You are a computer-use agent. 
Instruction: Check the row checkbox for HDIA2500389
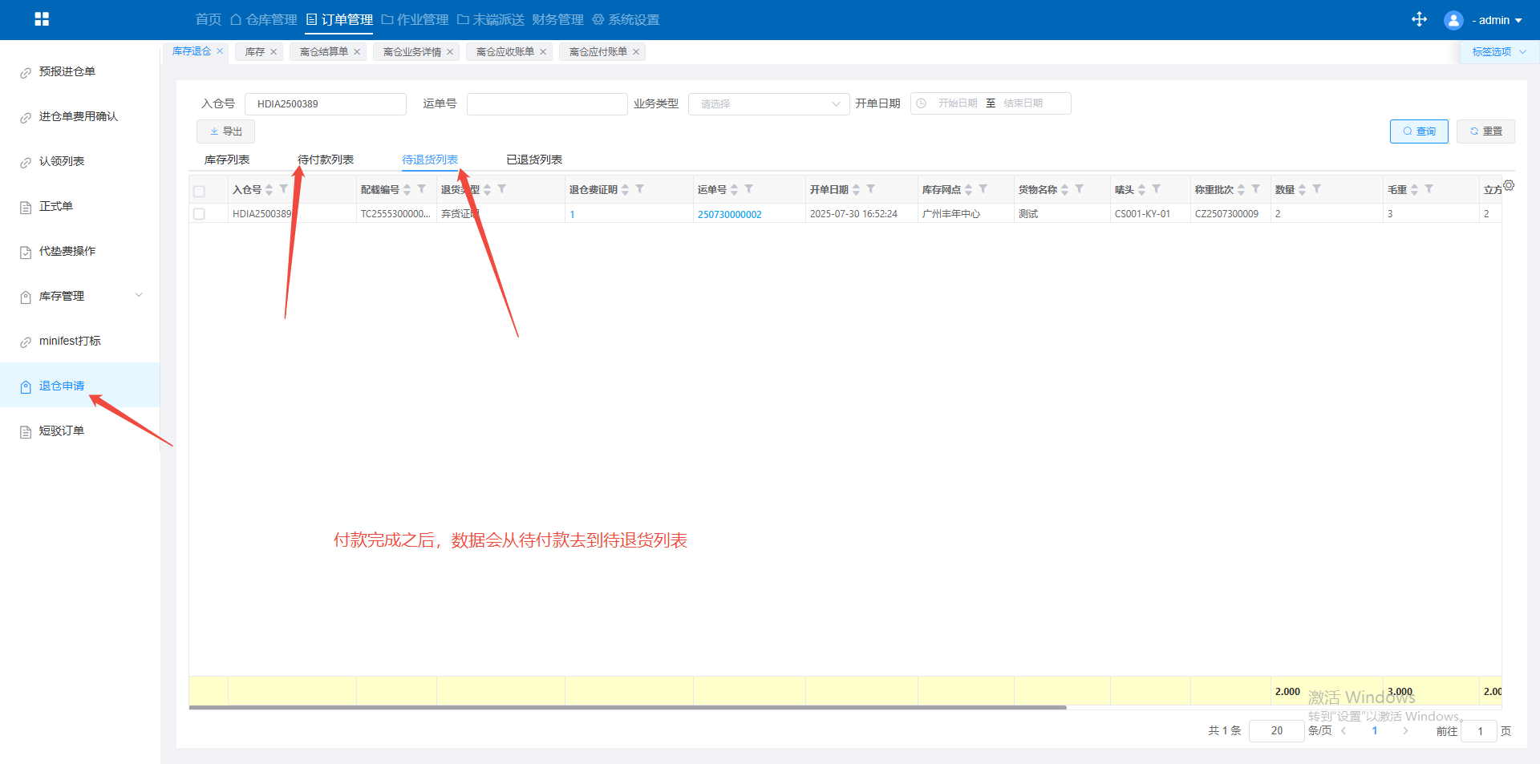[199, 214]
